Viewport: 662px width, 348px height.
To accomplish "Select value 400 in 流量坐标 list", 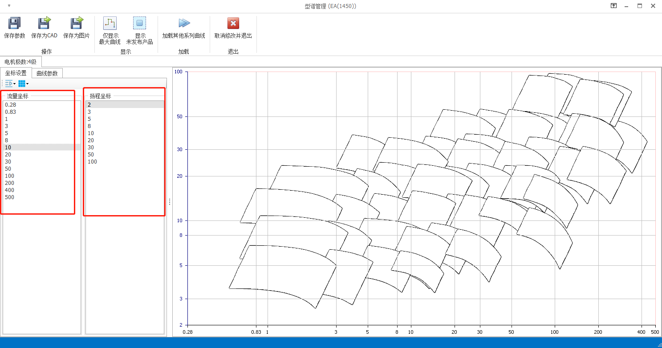I will (x=42, y=190).
